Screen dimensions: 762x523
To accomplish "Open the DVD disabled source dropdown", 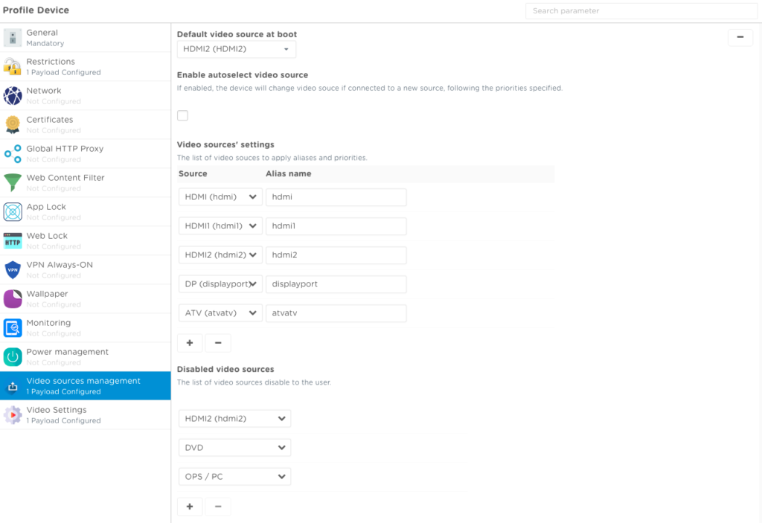I will tap(234, 448).
